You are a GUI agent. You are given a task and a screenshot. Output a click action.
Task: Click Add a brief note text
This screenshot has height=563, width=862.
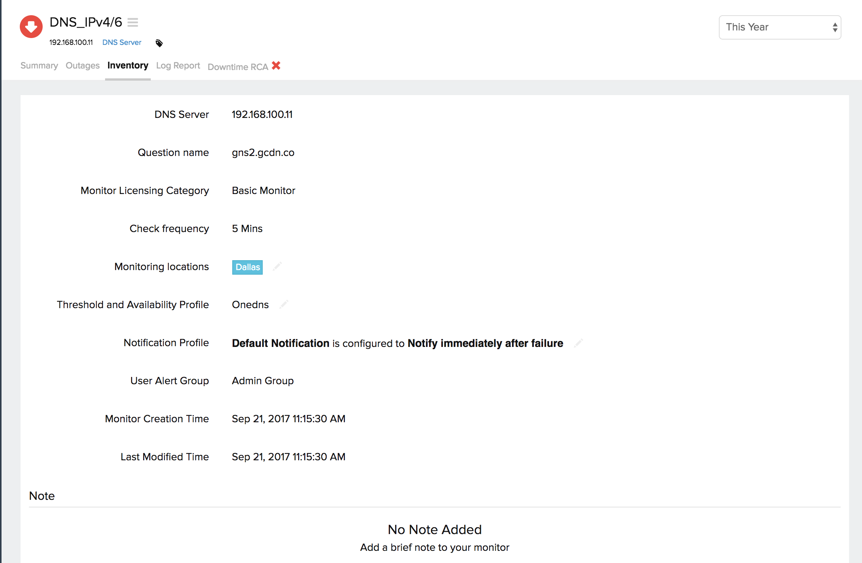coord(434,547)
